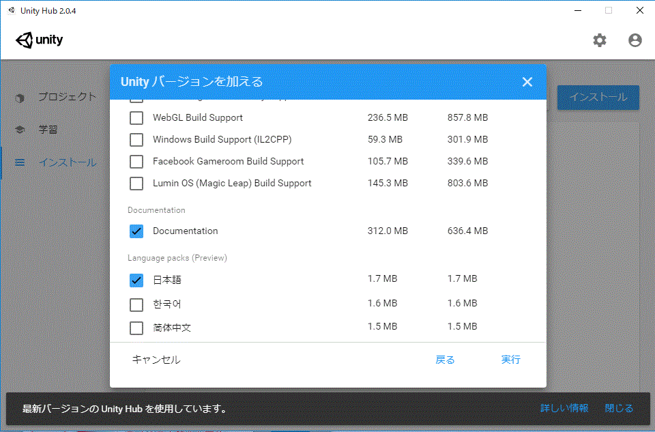Click the キャンセル button
655x432 pixels.
tap(156, 360)
